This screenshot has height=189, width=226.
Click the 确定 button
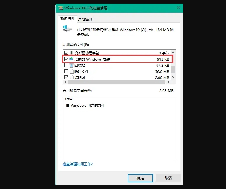coord(140,178)
